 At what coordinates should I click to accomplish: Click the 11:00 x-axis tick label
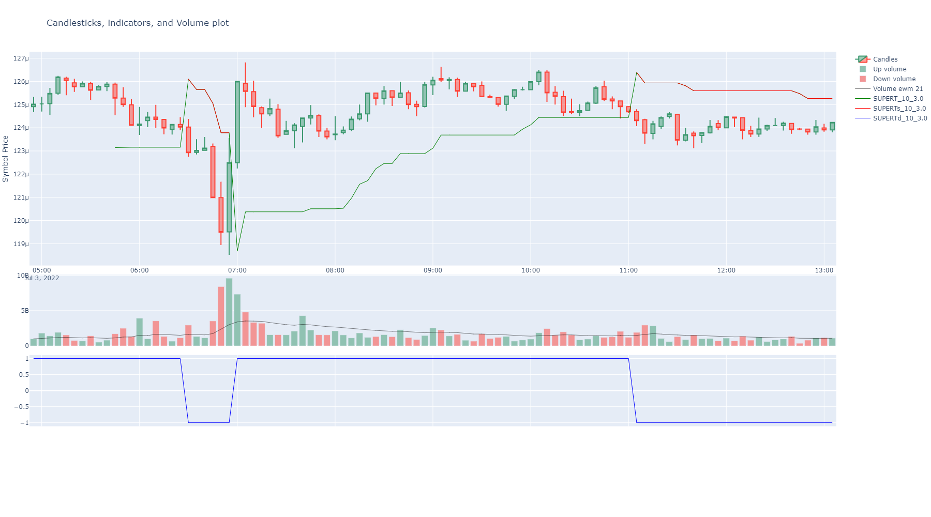628,270
